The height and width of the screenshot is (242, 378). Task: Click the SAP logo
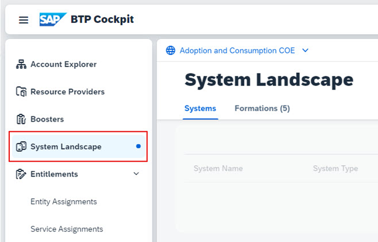pos(53,20)
